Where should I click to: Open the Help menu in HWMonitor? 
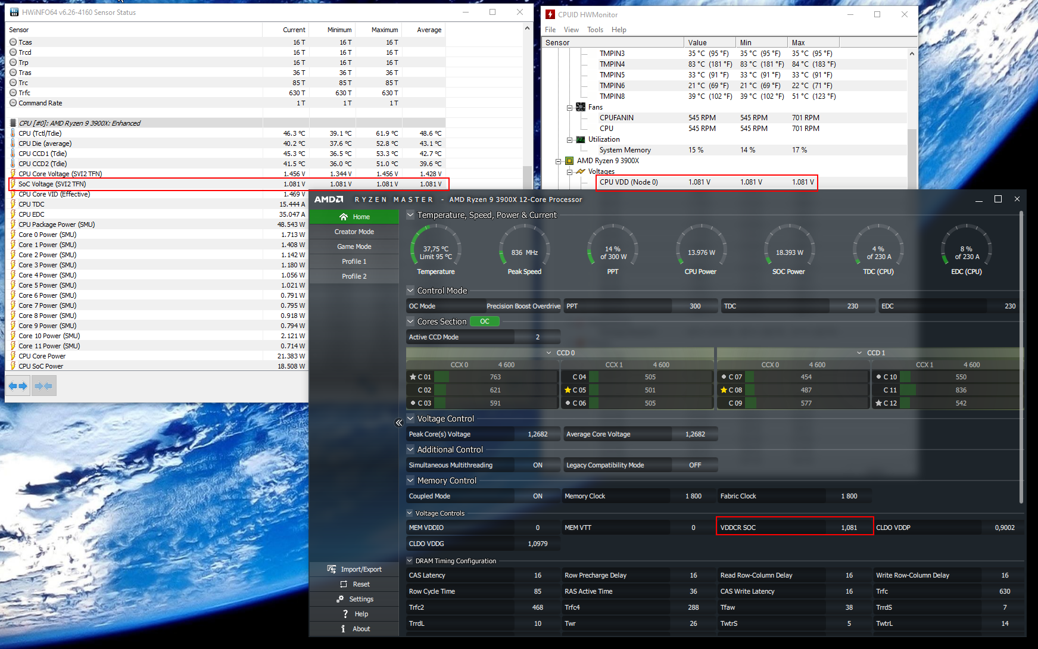(x=619, y=30)
